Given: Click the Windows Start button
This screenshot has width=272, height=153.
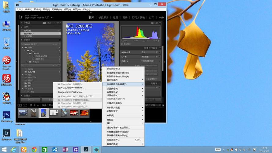Looking at the screenshot, I should pos(4,150).
